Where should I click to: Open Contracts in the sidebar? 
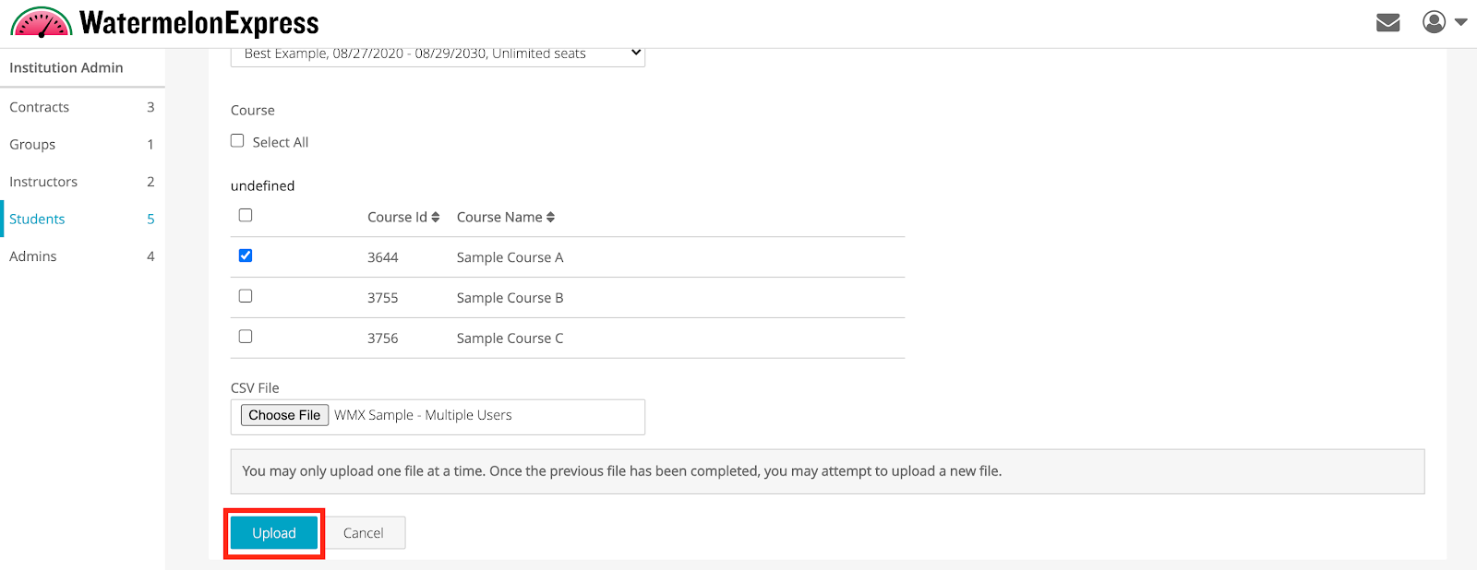pos(82,107)
